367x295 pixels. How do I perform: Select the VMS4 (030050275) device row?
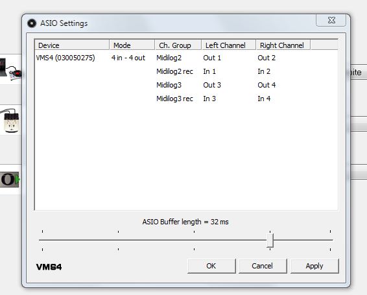[65, 58]
